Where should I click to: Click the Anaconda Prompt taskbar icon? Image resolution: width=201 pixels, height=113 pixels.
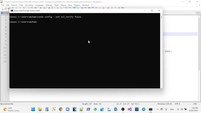(150, 109)
